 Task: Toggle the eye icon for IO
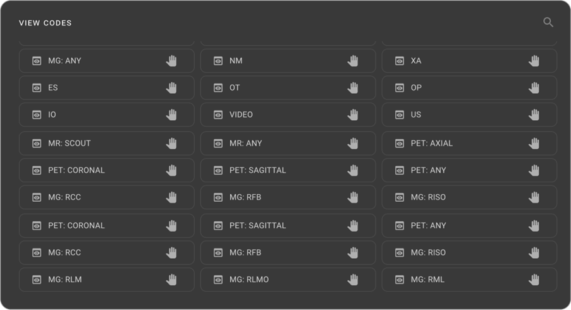click(37, 115)
